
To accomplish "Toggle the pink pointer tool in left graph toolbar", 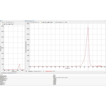I will pos(1,23).
